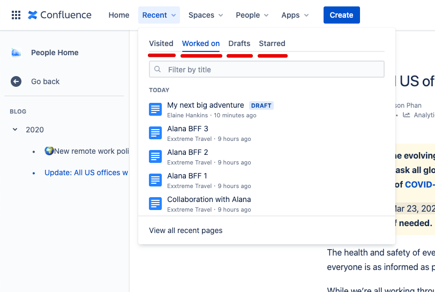Click Go back in sidebar
435x292 pixels.
(45, 81)
